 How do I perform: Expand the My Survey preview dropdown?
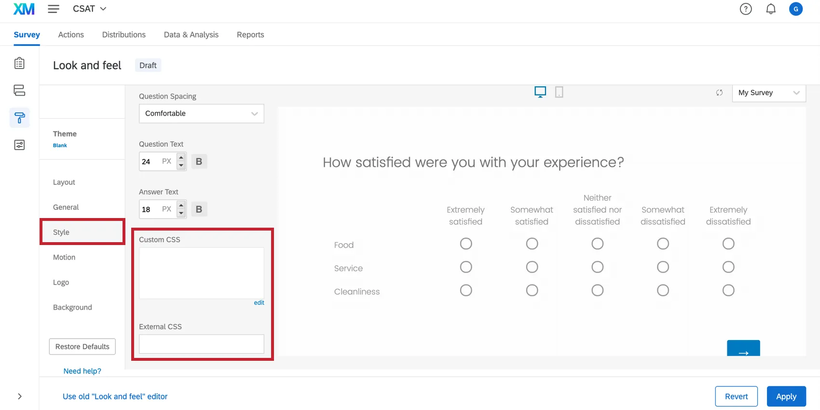tap(768, 93)
